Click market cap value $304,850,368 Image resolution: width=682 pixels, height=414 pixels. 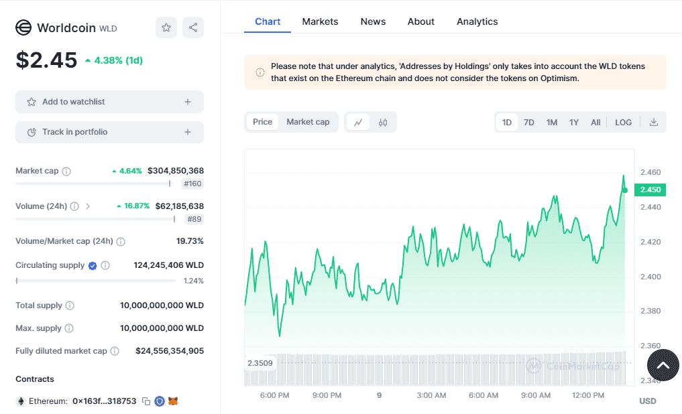[176, 171]
